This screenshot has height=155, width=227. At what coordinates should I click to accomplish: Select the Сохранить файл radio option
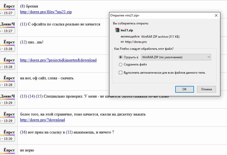120,64
